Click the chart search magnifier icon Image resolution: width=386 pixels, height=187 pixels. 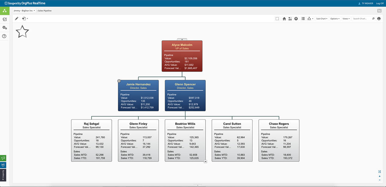373,18
